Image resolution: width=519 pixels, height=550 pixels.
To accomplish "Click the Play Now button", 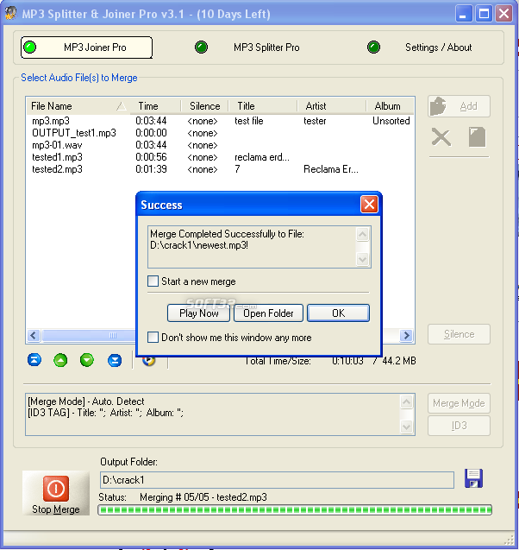I will tap(198, 313).
